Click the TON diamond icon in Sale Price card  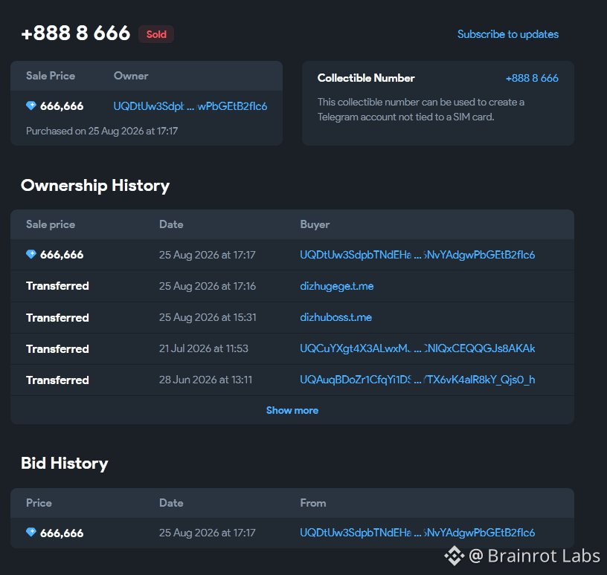(x=31, y=105)
